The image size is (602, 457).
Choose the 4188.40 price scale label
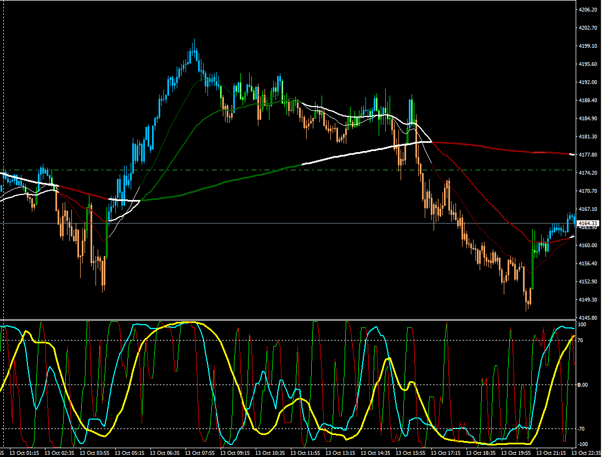pos(588,101)
